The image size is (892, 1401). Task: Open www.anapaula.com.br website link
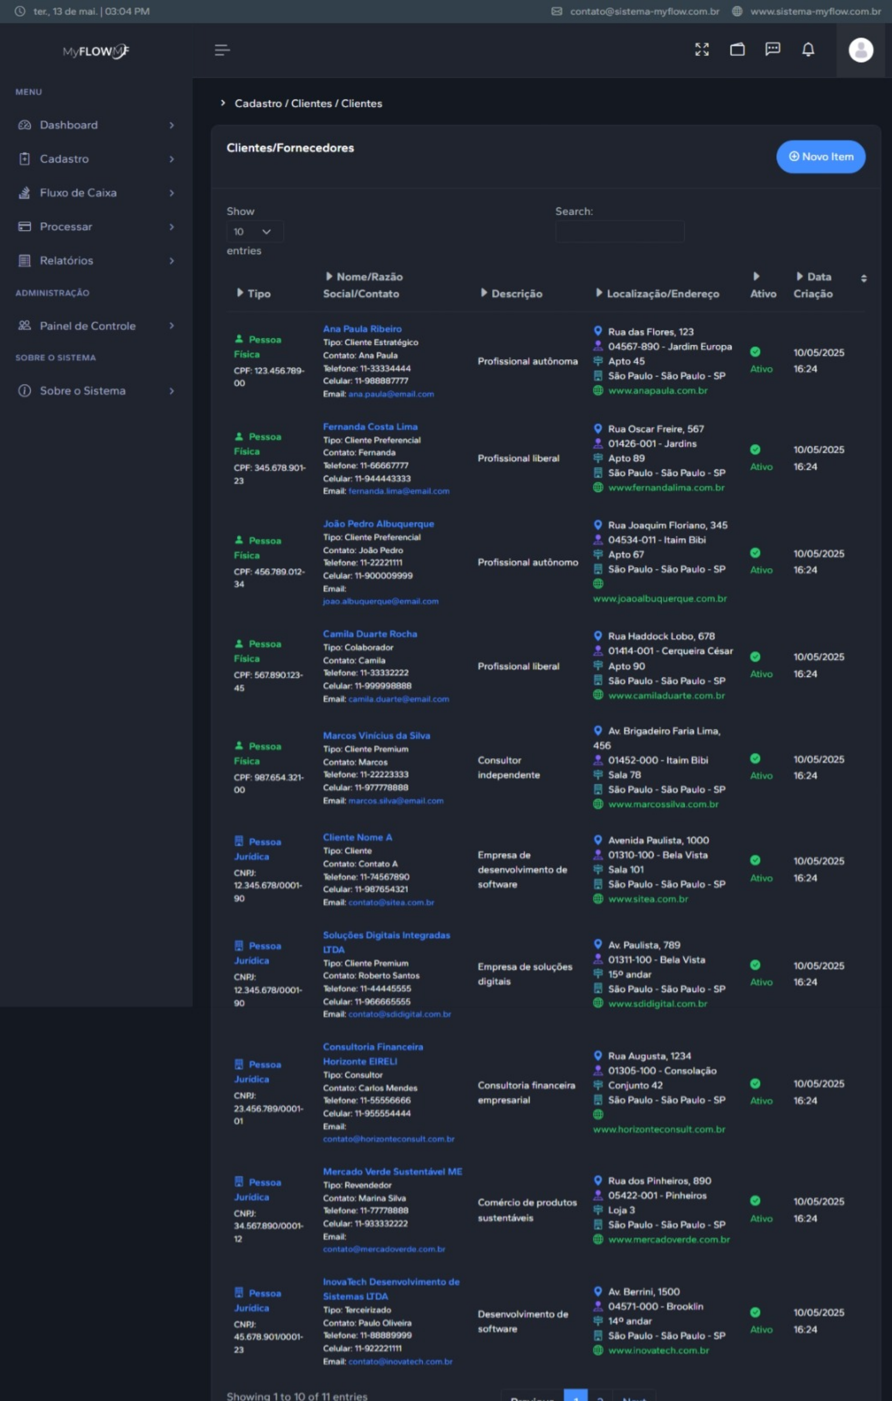(x=657, y=390)
